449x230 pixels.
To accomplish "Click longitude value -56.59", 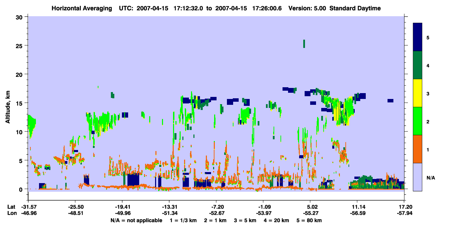I will pyautogui.click(x=357, y=213).
